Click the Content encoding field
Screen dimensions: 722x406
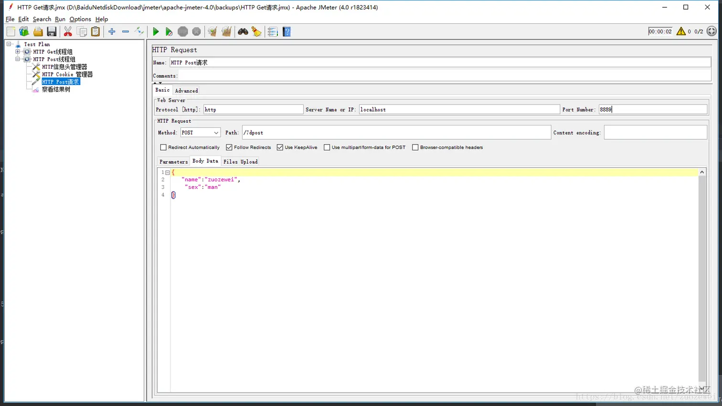coord(656,133)
